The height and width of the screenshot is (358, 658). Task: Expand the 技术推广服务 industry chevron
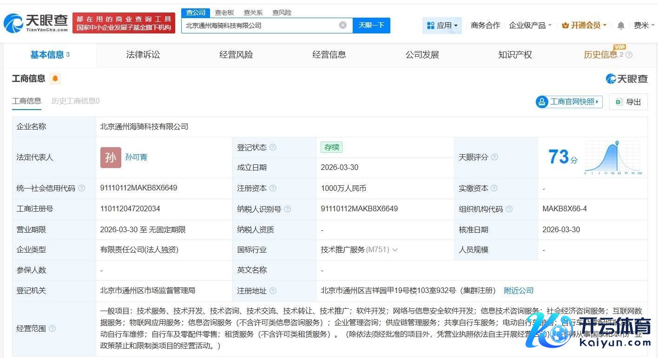395,250
